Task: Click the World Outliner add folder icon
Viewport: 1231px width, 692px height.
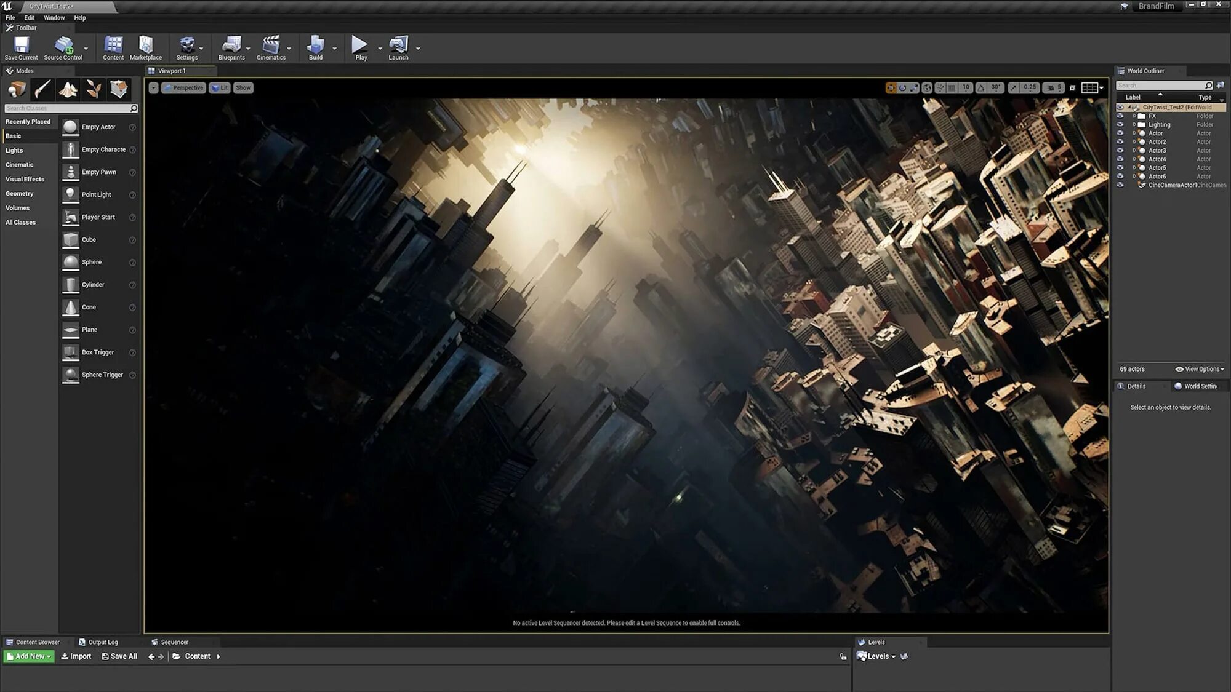Action: point(1220,85)
